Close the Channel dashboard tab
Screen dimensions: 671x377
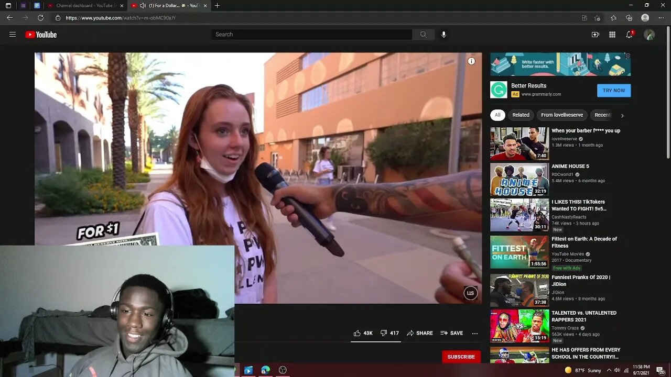[x=122, y=5]
